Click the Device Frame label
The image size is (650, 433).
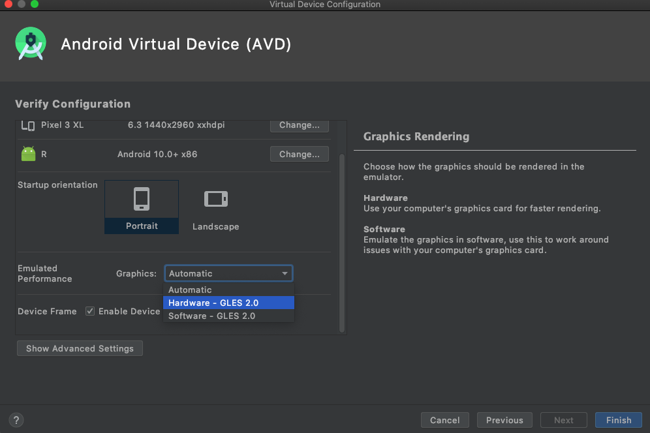point(47,311)
